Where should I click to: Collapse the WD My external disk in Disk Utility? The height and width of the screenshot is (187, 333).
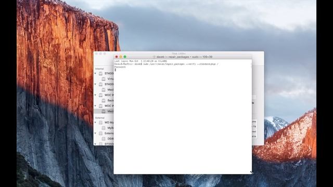click(95, 123)
